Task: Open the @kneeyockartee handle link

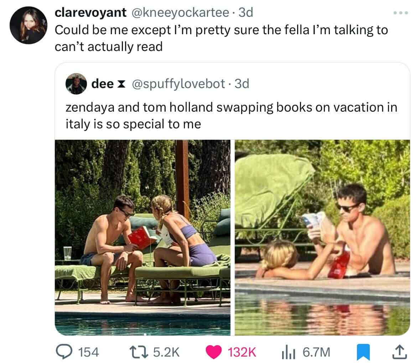Action: click(180, 12)
